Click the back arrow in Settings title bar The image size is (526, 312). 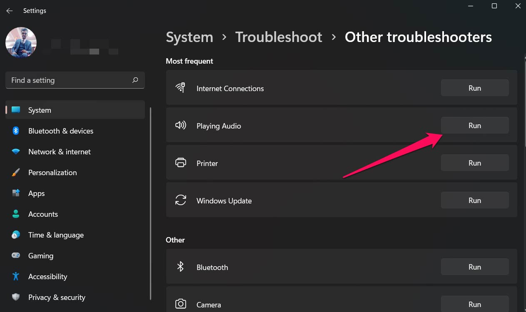pos(10,11)
